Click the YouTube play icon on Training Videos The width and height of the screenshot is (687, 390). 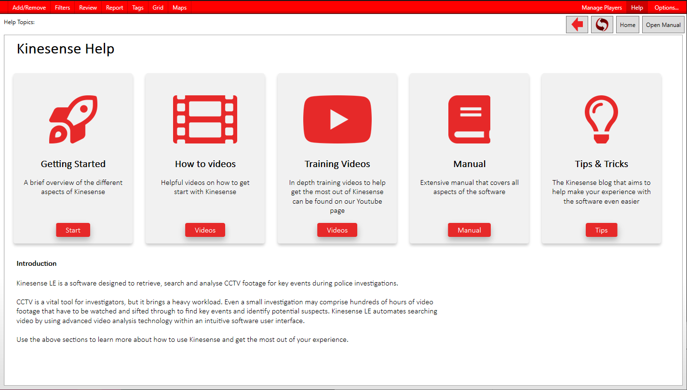(x=337, y=119)
